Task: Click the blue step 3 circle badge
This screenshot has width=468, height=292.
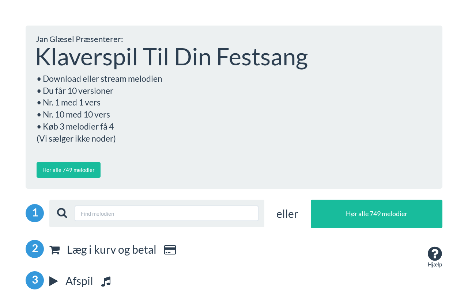Action: point(35,280)
